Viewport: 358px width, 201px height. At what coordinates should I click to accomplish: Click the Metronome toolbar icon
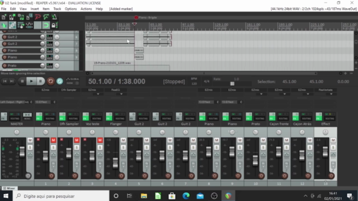54,17
